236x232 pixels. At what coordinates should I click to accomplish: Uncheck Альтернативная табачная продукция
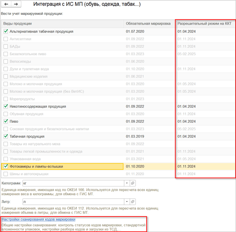point(6,31)
